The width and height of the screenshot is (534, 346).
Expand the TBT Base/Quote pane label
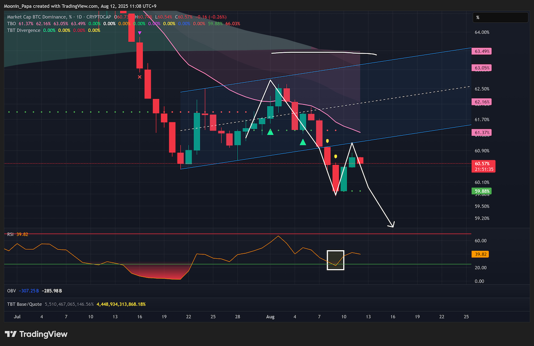point(24,304)
